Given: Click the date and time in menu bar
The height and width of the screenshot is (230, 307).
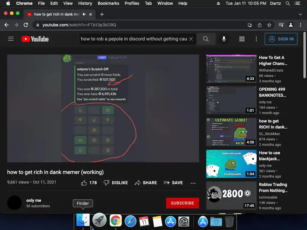Looking at the screenshot, I should pyautogui.click(x=246, y=3).
